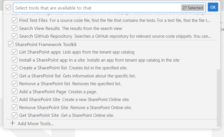Uncheck Search GitHub Repository tool
The width and height of the screenshot is (224, 137).
[x=14, y=36]
